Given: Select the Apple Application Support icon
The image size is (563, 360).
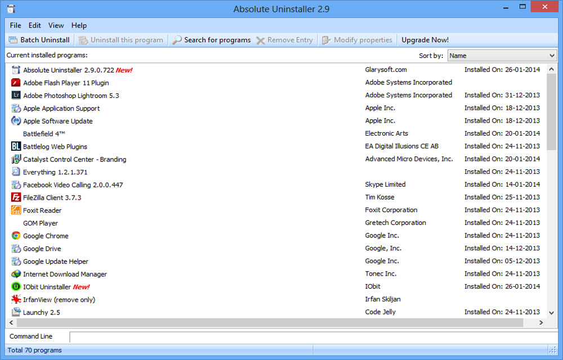Looking at the screenshot, I should [16, 109].
